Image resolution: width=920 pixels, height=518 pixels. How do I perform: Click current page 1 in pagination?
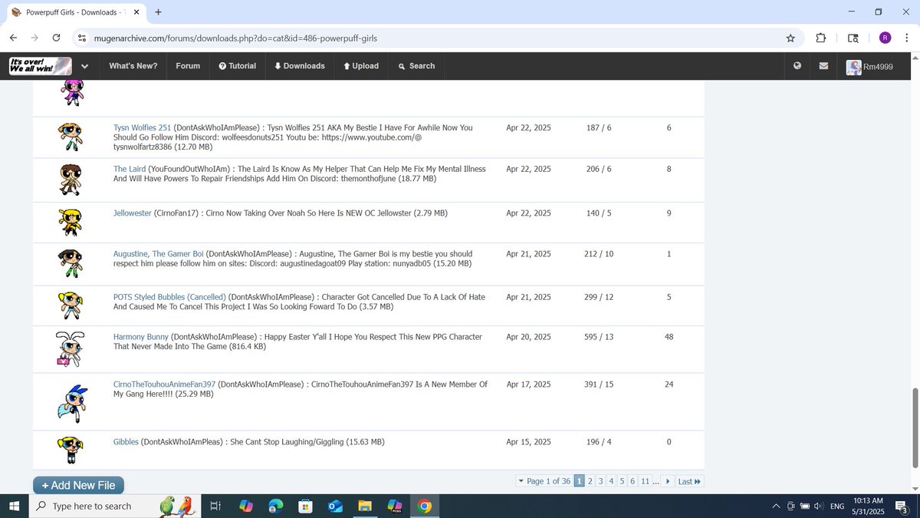(x=580, y=481)
